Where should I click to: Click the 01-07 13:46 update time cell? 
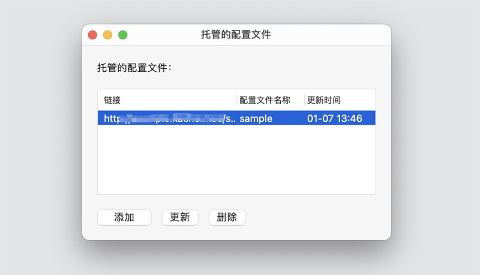[335, 119]
